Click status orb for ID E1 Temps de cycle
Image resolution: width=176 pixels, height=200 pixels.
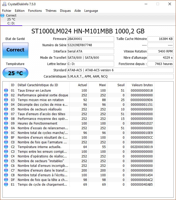[x=6, y=184]
